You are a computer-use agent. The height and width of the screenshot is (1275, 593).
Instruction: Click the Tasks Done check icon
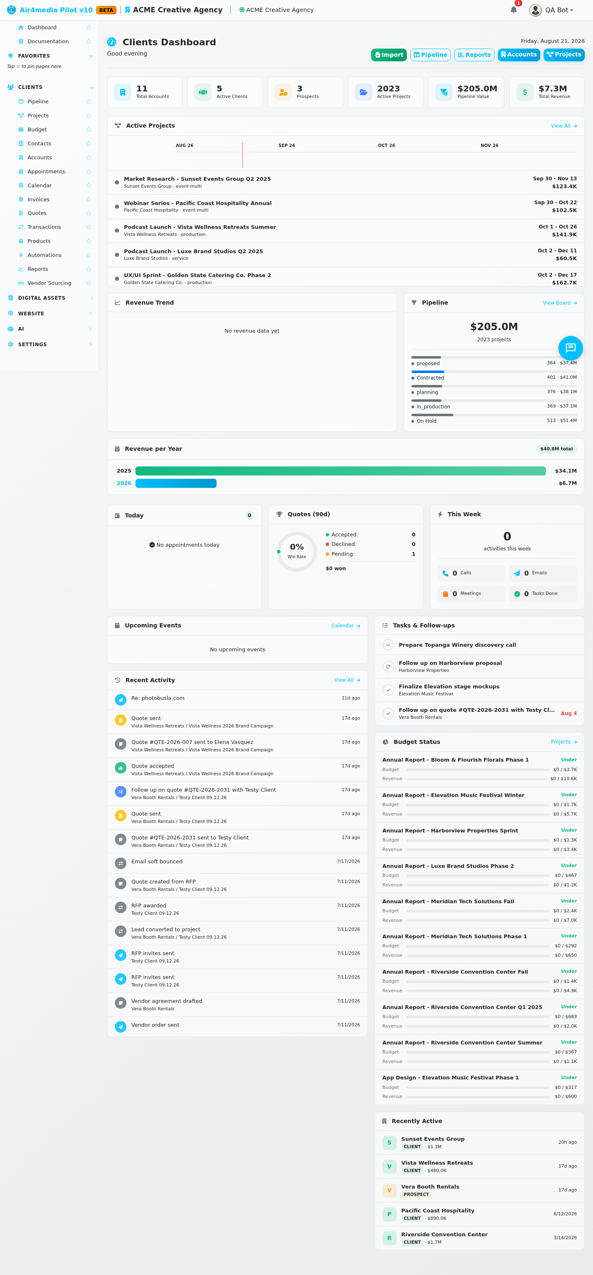(x=517, y=594)
